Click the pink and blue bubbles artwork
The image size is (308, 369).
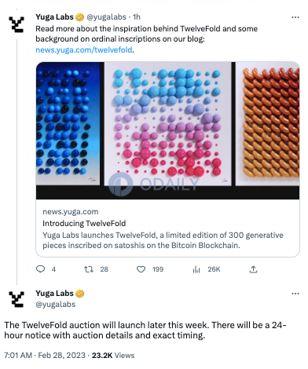pyautogui.click(x=167, y=124)
